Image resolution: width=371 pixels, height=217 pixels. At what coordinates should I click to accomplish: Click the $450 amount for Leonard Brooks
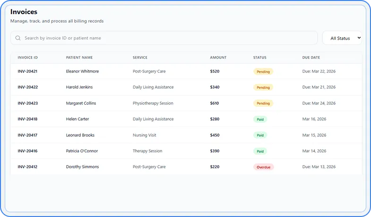point(215,135)
